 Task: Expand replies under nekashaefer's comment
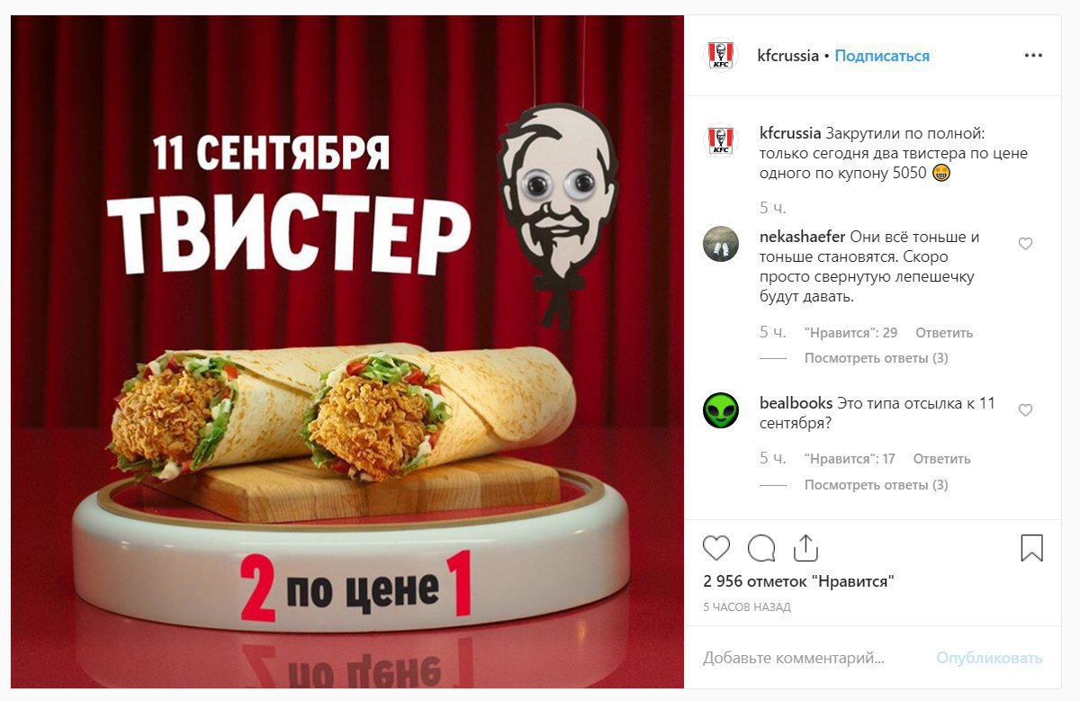click(x=877, y=358)
